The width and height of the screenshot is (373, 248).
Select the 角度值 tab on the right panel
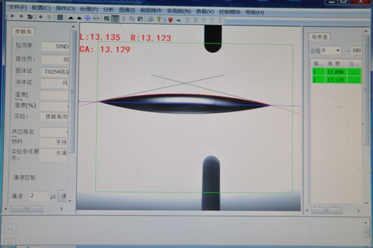320,37
